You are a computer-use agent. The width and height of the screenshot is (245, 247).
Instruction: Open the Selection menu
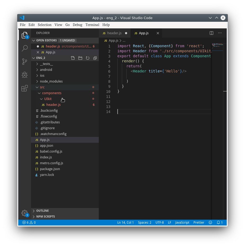44,25
